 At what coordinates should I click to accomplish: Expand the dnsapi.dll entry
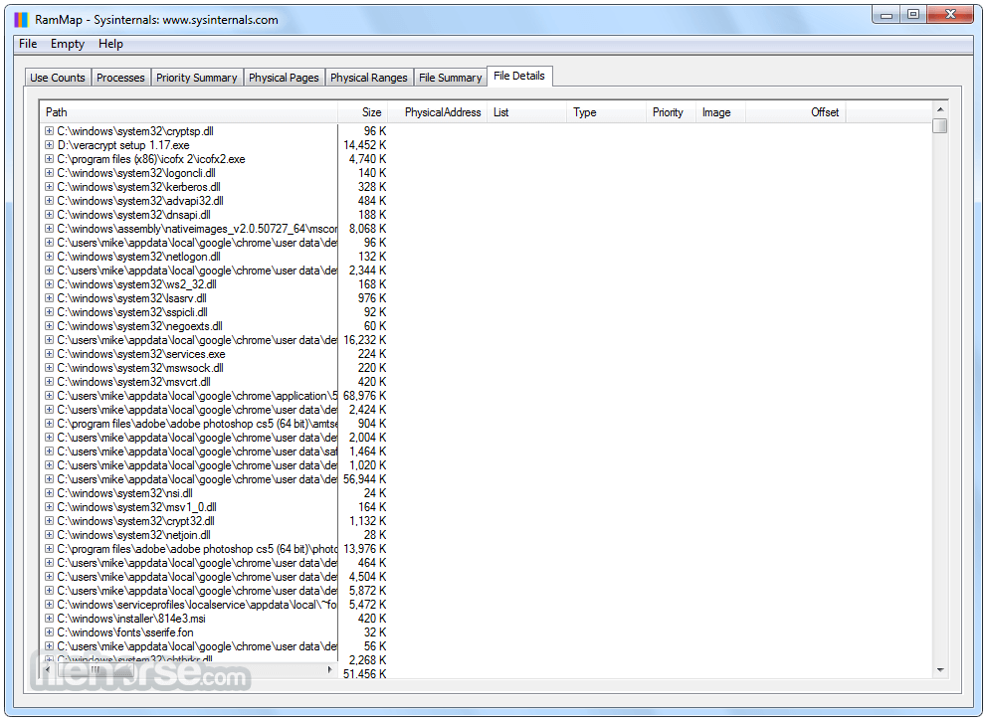[49, 215]
